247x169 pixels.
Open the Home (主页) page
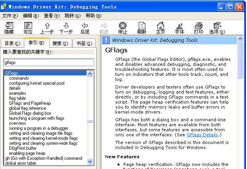click(160, 28)
